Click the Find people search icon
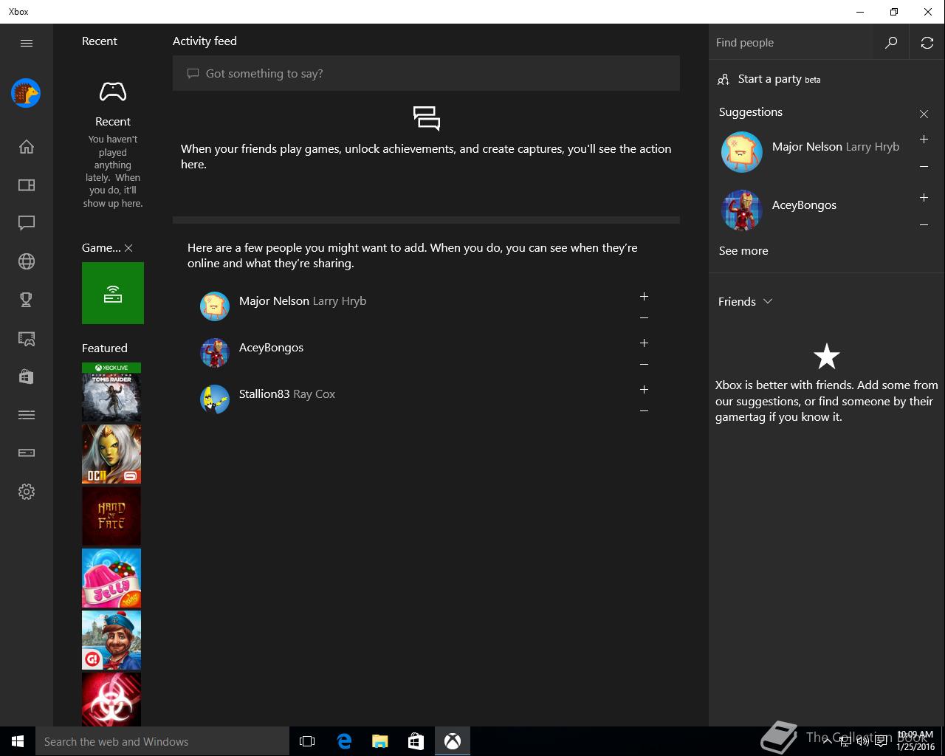945x756 pixels. [x=891, y=43]
